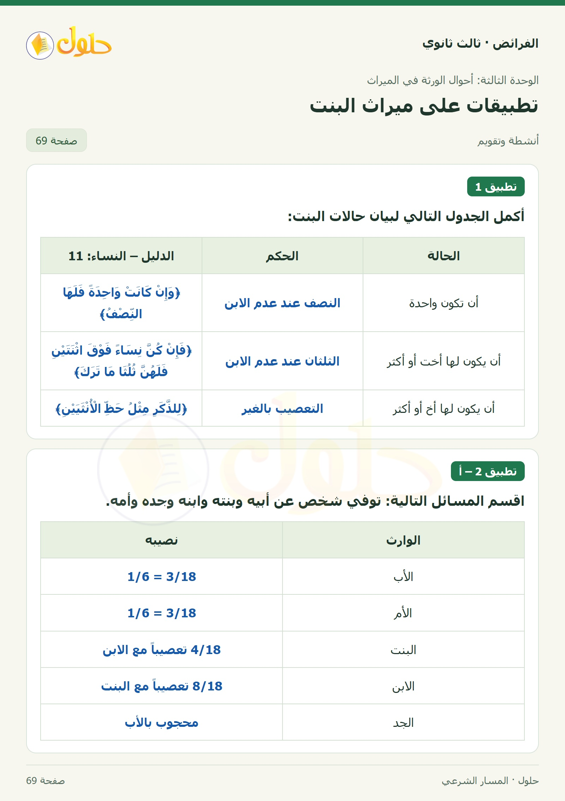Click the column header نصيبه
Screen dimensions: 565x801
(161, 540)
